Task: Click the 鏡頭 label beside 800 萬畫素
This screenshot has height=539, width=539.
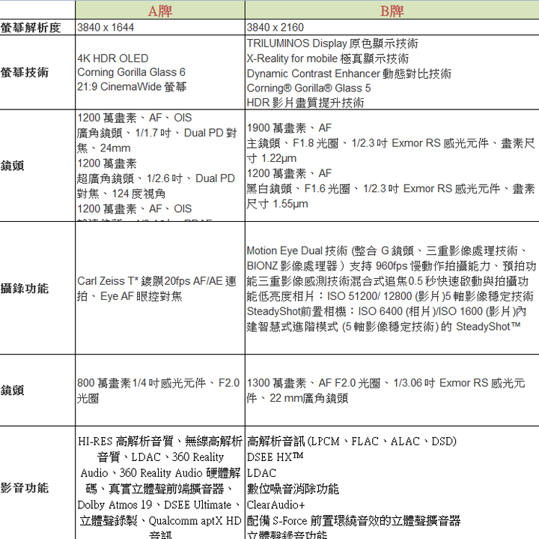Action: click(x=13, y=391)
